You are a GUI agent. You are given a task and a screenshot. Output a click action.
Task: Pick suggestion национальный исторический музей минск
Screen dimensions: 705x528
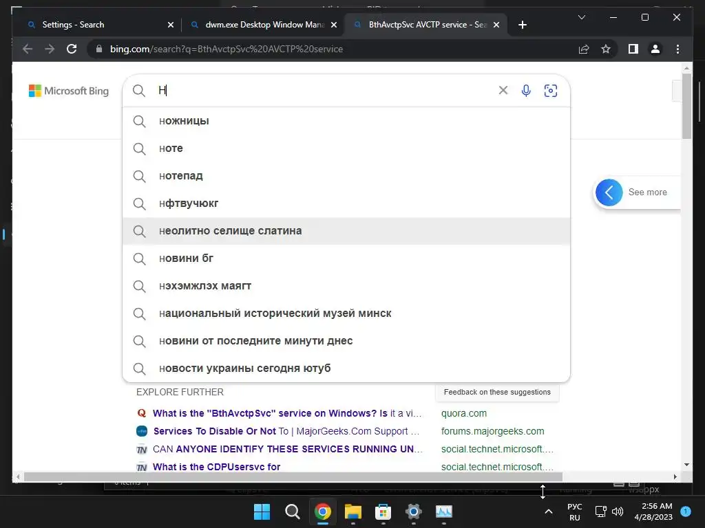346,313
